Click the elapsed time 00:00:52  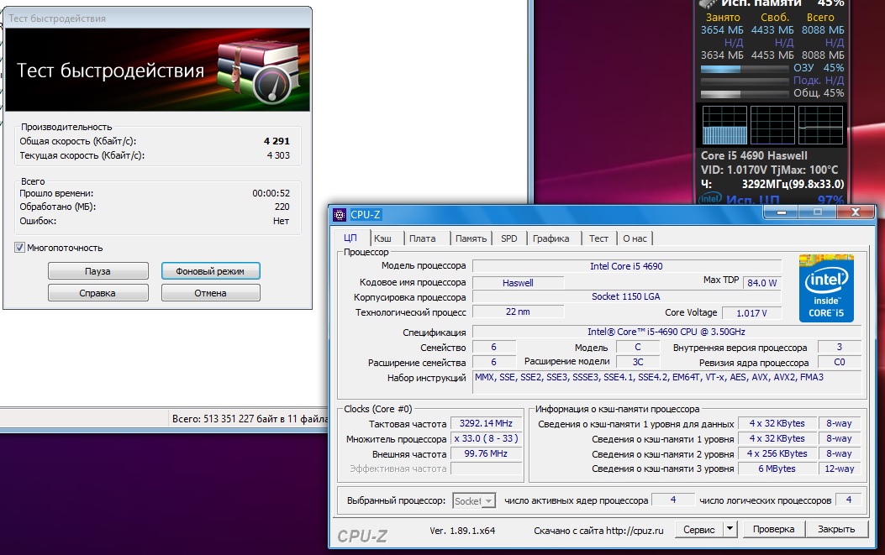(x=271, y=193)
